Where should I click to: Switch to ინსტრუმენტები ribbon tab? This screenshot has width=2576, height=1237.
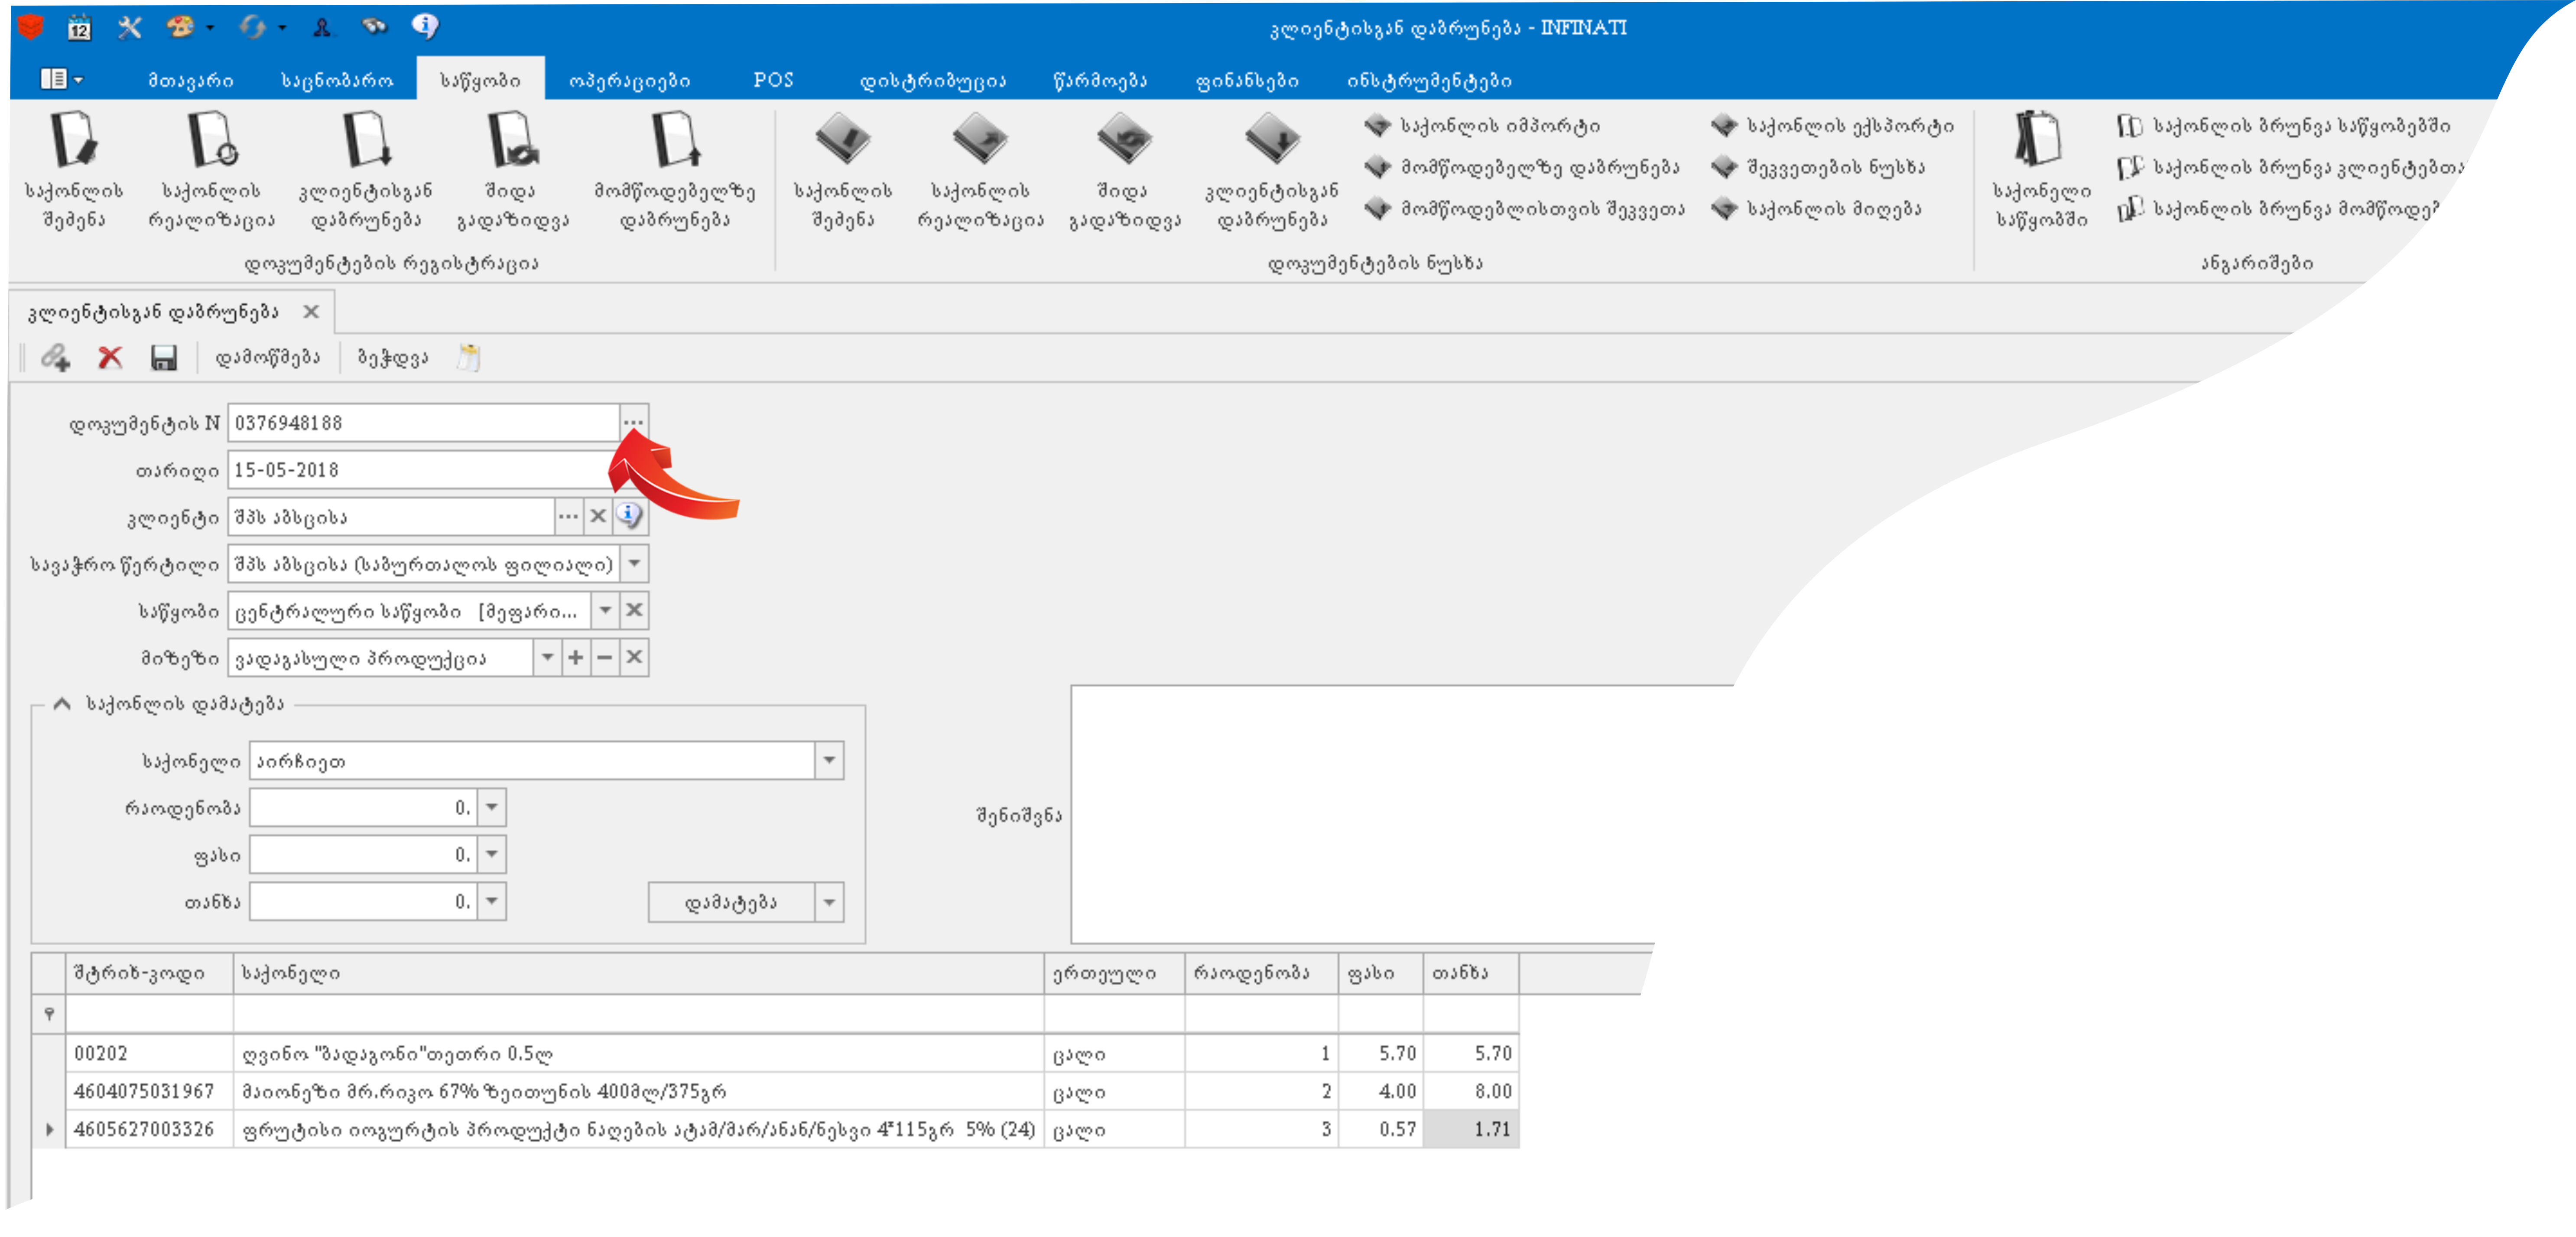[x=1429, y=80]
